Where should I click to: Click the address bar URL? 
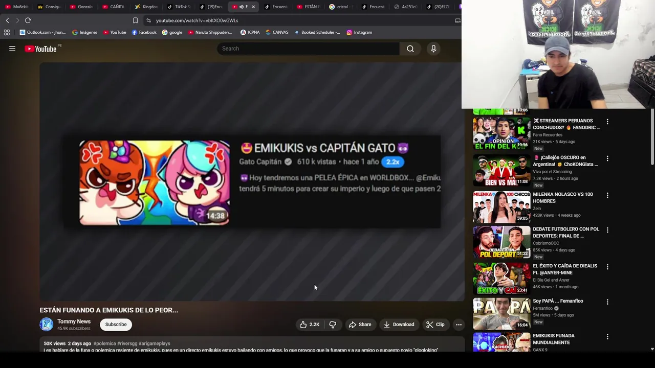(197, 20)
